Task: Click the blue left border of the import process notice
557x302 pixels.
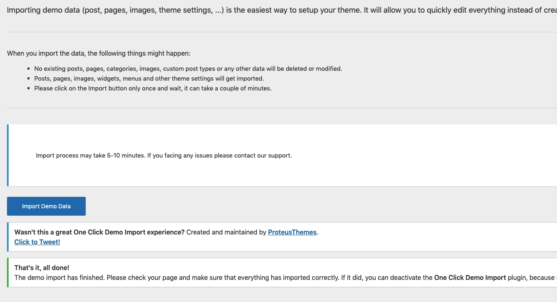Action: click(8, 156)
